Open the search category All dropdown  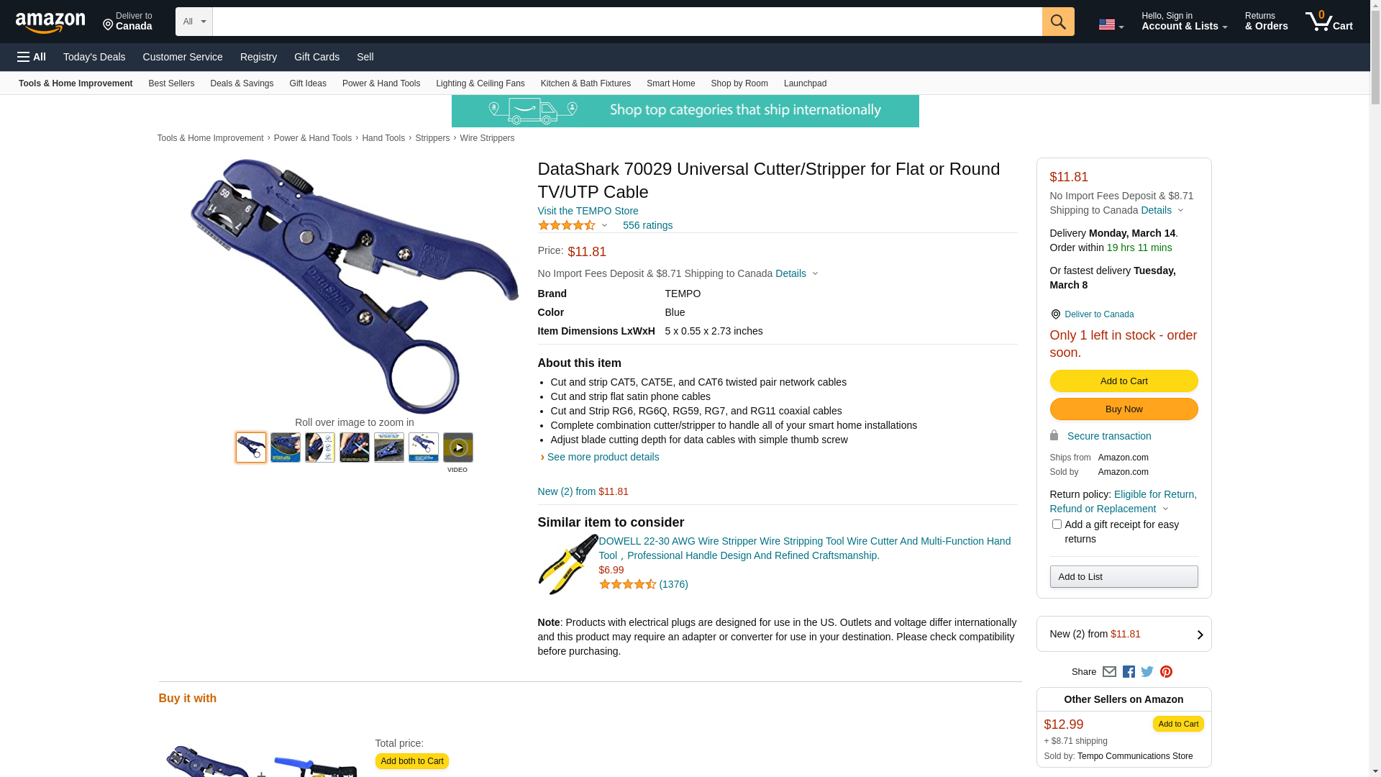193,22
